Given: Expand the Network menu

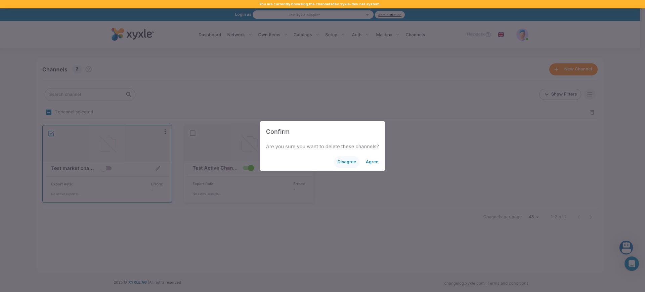Looking at the screenshot, I should coord(240,35).
